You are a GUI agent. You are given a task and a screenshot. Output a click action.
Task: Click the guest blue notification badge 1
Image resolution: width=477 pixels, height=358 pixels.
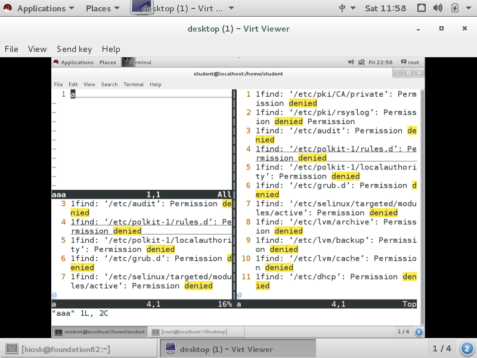(419, 332)
